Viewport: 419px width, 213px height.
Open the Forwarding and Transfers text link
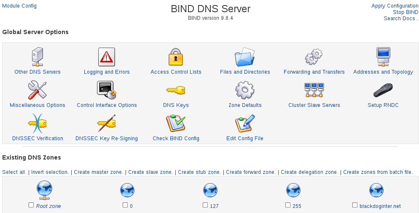(314, 72)
